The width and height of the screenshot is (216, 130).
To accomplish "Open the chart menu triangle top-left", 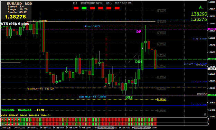I will click(2, 2).
